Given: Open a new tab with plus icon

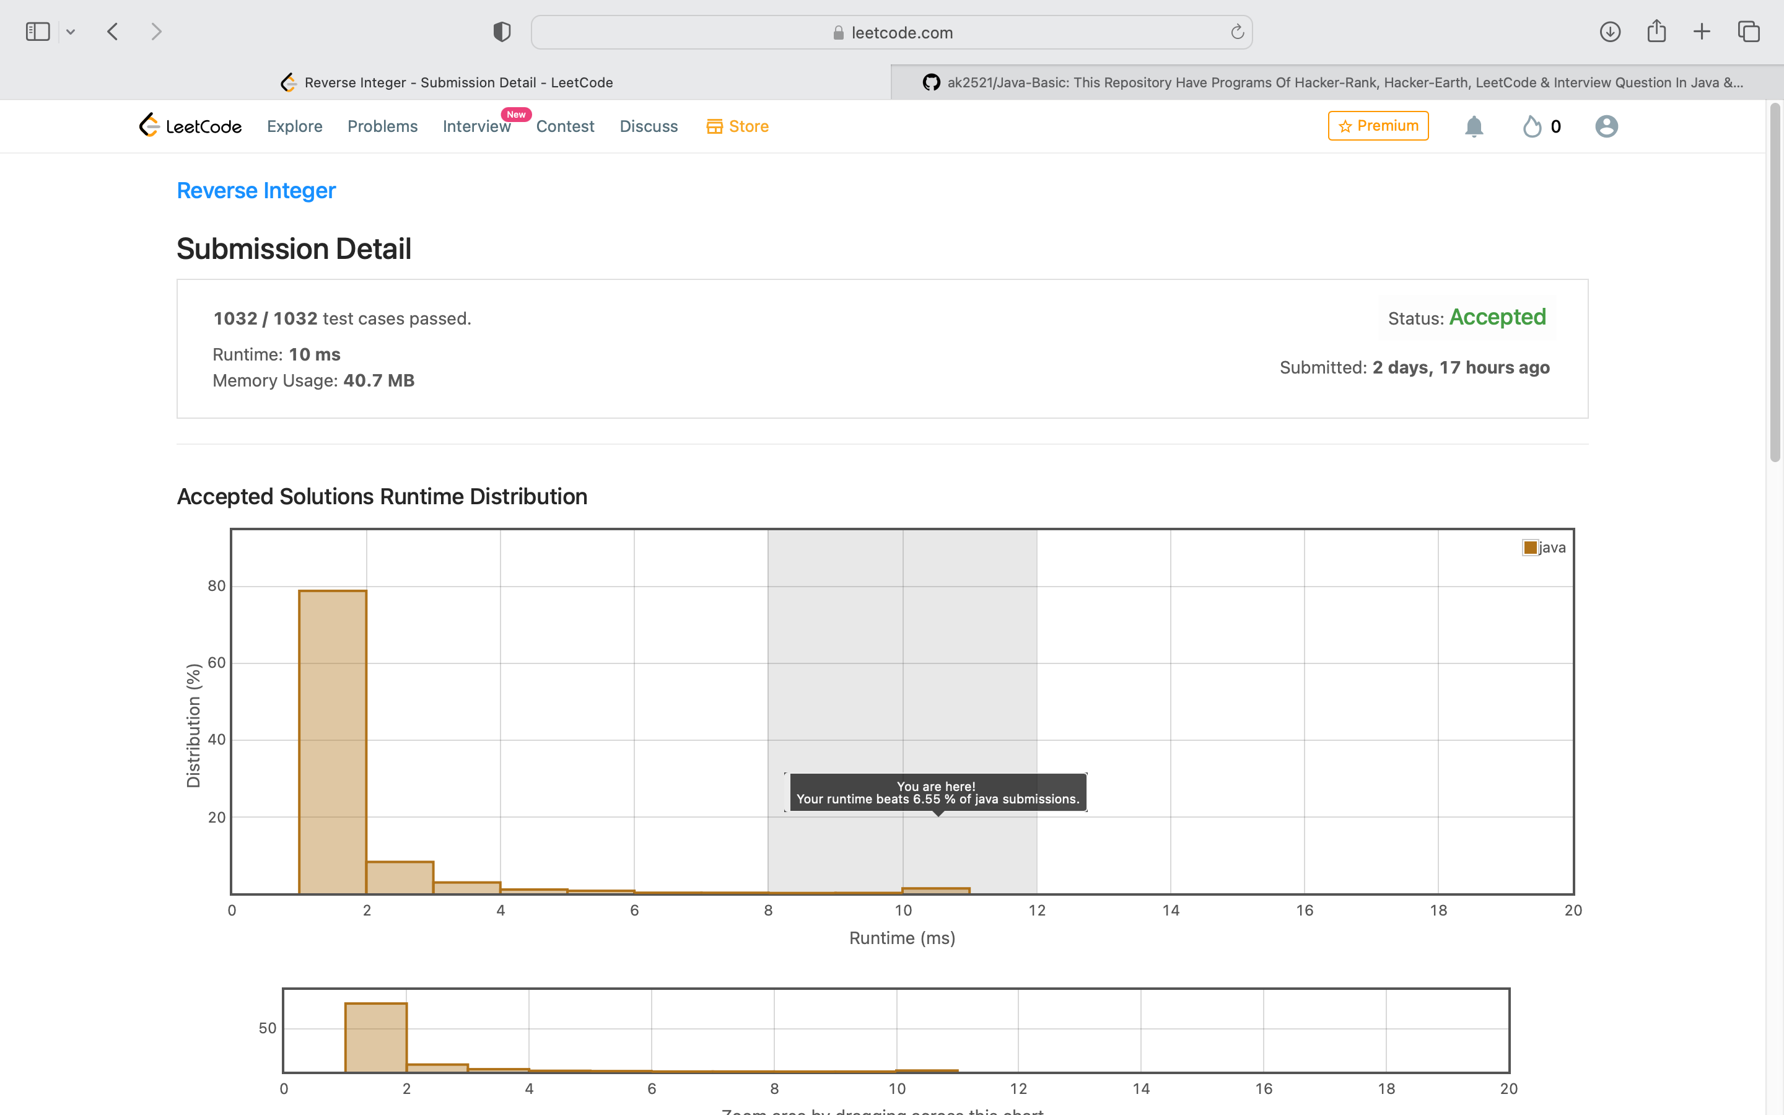Looking at the screenshot, I should click(x=1702, y=32).
